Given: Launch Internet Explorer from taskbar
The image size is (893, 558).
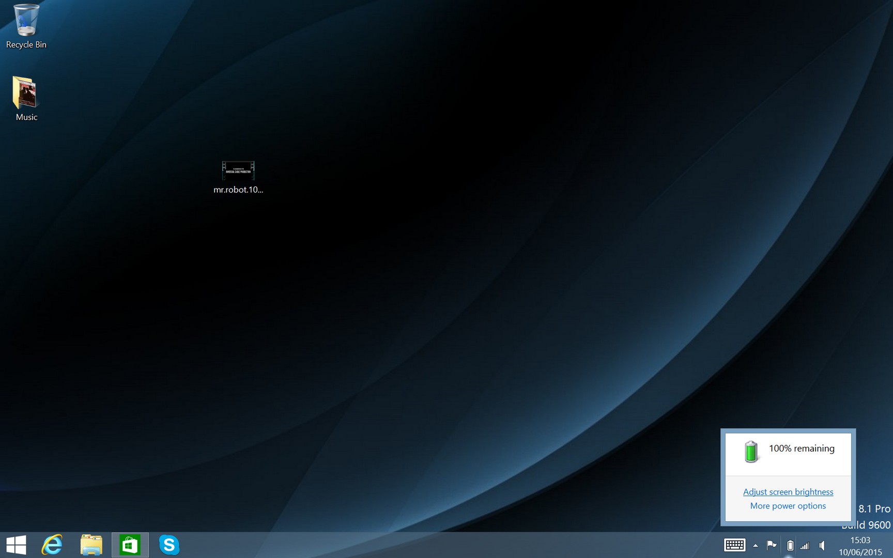Looking at the screenshot, I should [x=52, y=545].
